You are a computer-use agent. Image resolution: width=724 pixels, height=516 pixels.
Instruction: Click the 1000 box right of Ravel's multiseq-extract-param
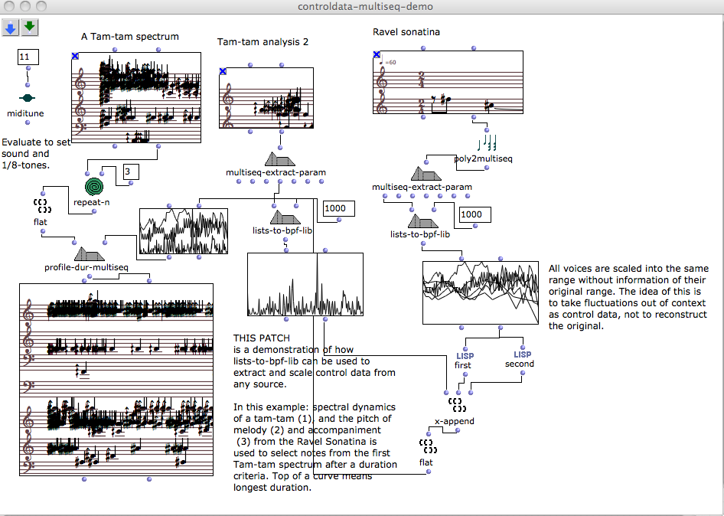coord(471,215)
